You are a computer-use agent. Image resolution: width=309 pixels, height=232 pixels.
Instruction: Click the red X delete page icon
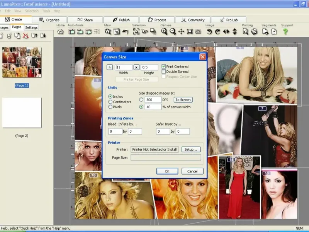tap(25, 36)
